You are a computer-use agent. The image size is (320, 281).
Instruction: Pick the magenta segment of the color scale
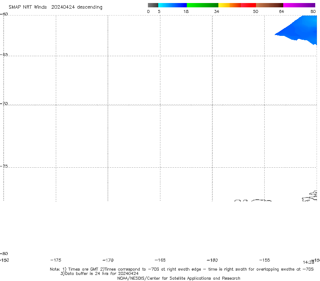click(299, 5)
